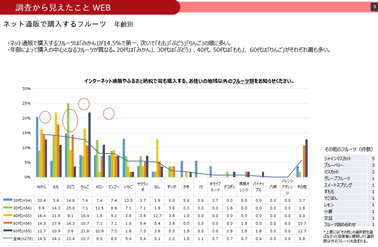The width and height of the screenshot is (378, 247).
Task: Click the 30% y-axis label
Action: coord(27,89)
